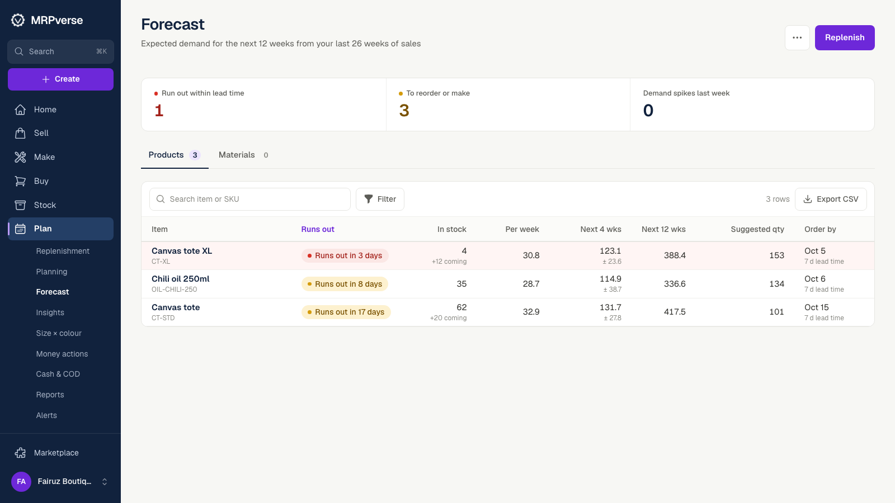Open the Stock box icon

pos(20,205)
